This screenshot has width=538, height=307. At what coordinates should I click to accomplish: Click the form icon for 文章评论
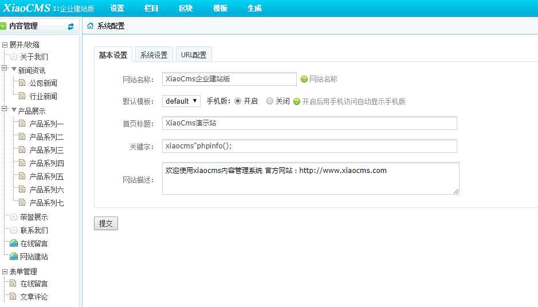coord(13,296)
